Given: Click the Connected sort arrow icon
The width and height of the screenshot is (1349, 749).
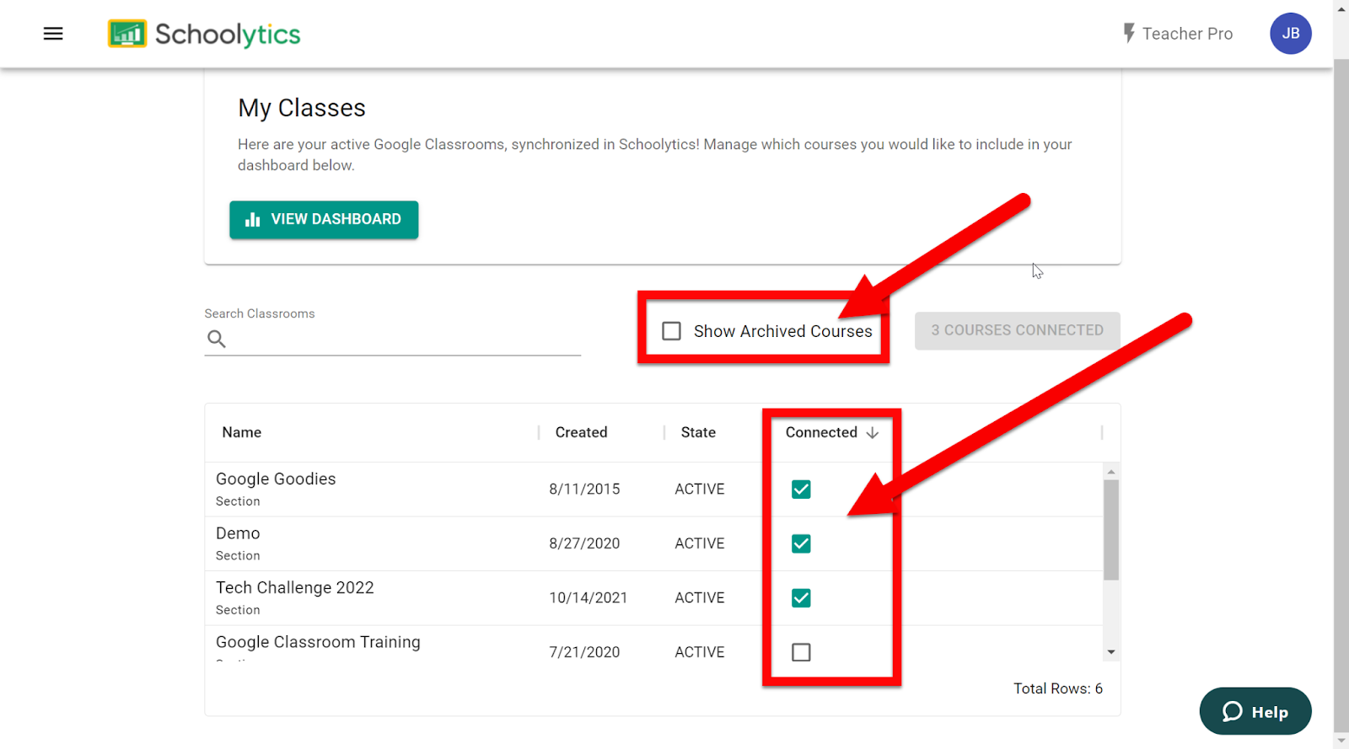Looking at the screenshot, I should (x=873, y=432).
